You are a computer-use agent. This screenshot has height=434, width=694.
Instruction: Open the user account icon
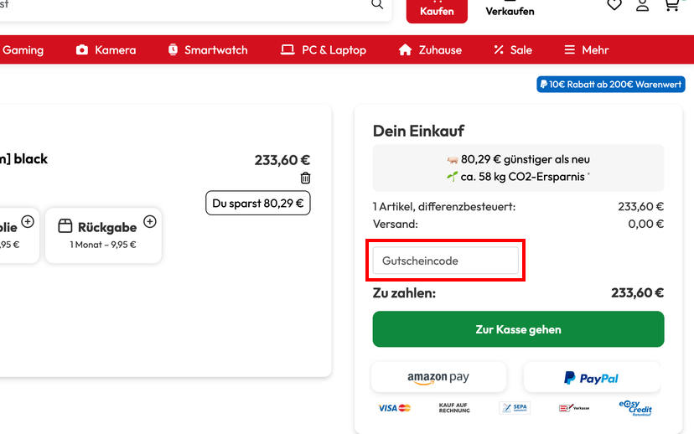pos(642,5)
